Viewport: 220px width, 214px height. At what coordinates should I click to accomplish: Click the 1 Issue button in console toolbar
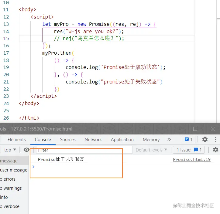tap(189, 150)
